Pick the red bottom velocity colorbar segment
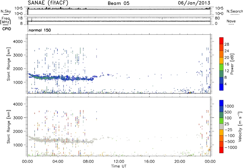This screenshot has height=168, width=243. point(221,150)
